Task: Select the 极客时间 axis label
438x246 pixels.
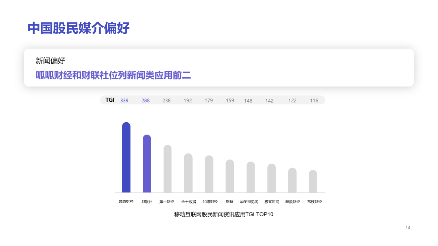Action: click(272, 202)
